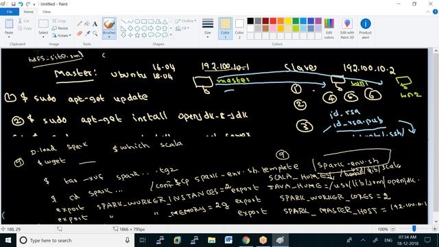This screenshot has height=247, width=439.
Task: Click the Undo arrow
Action: (21, 4)
